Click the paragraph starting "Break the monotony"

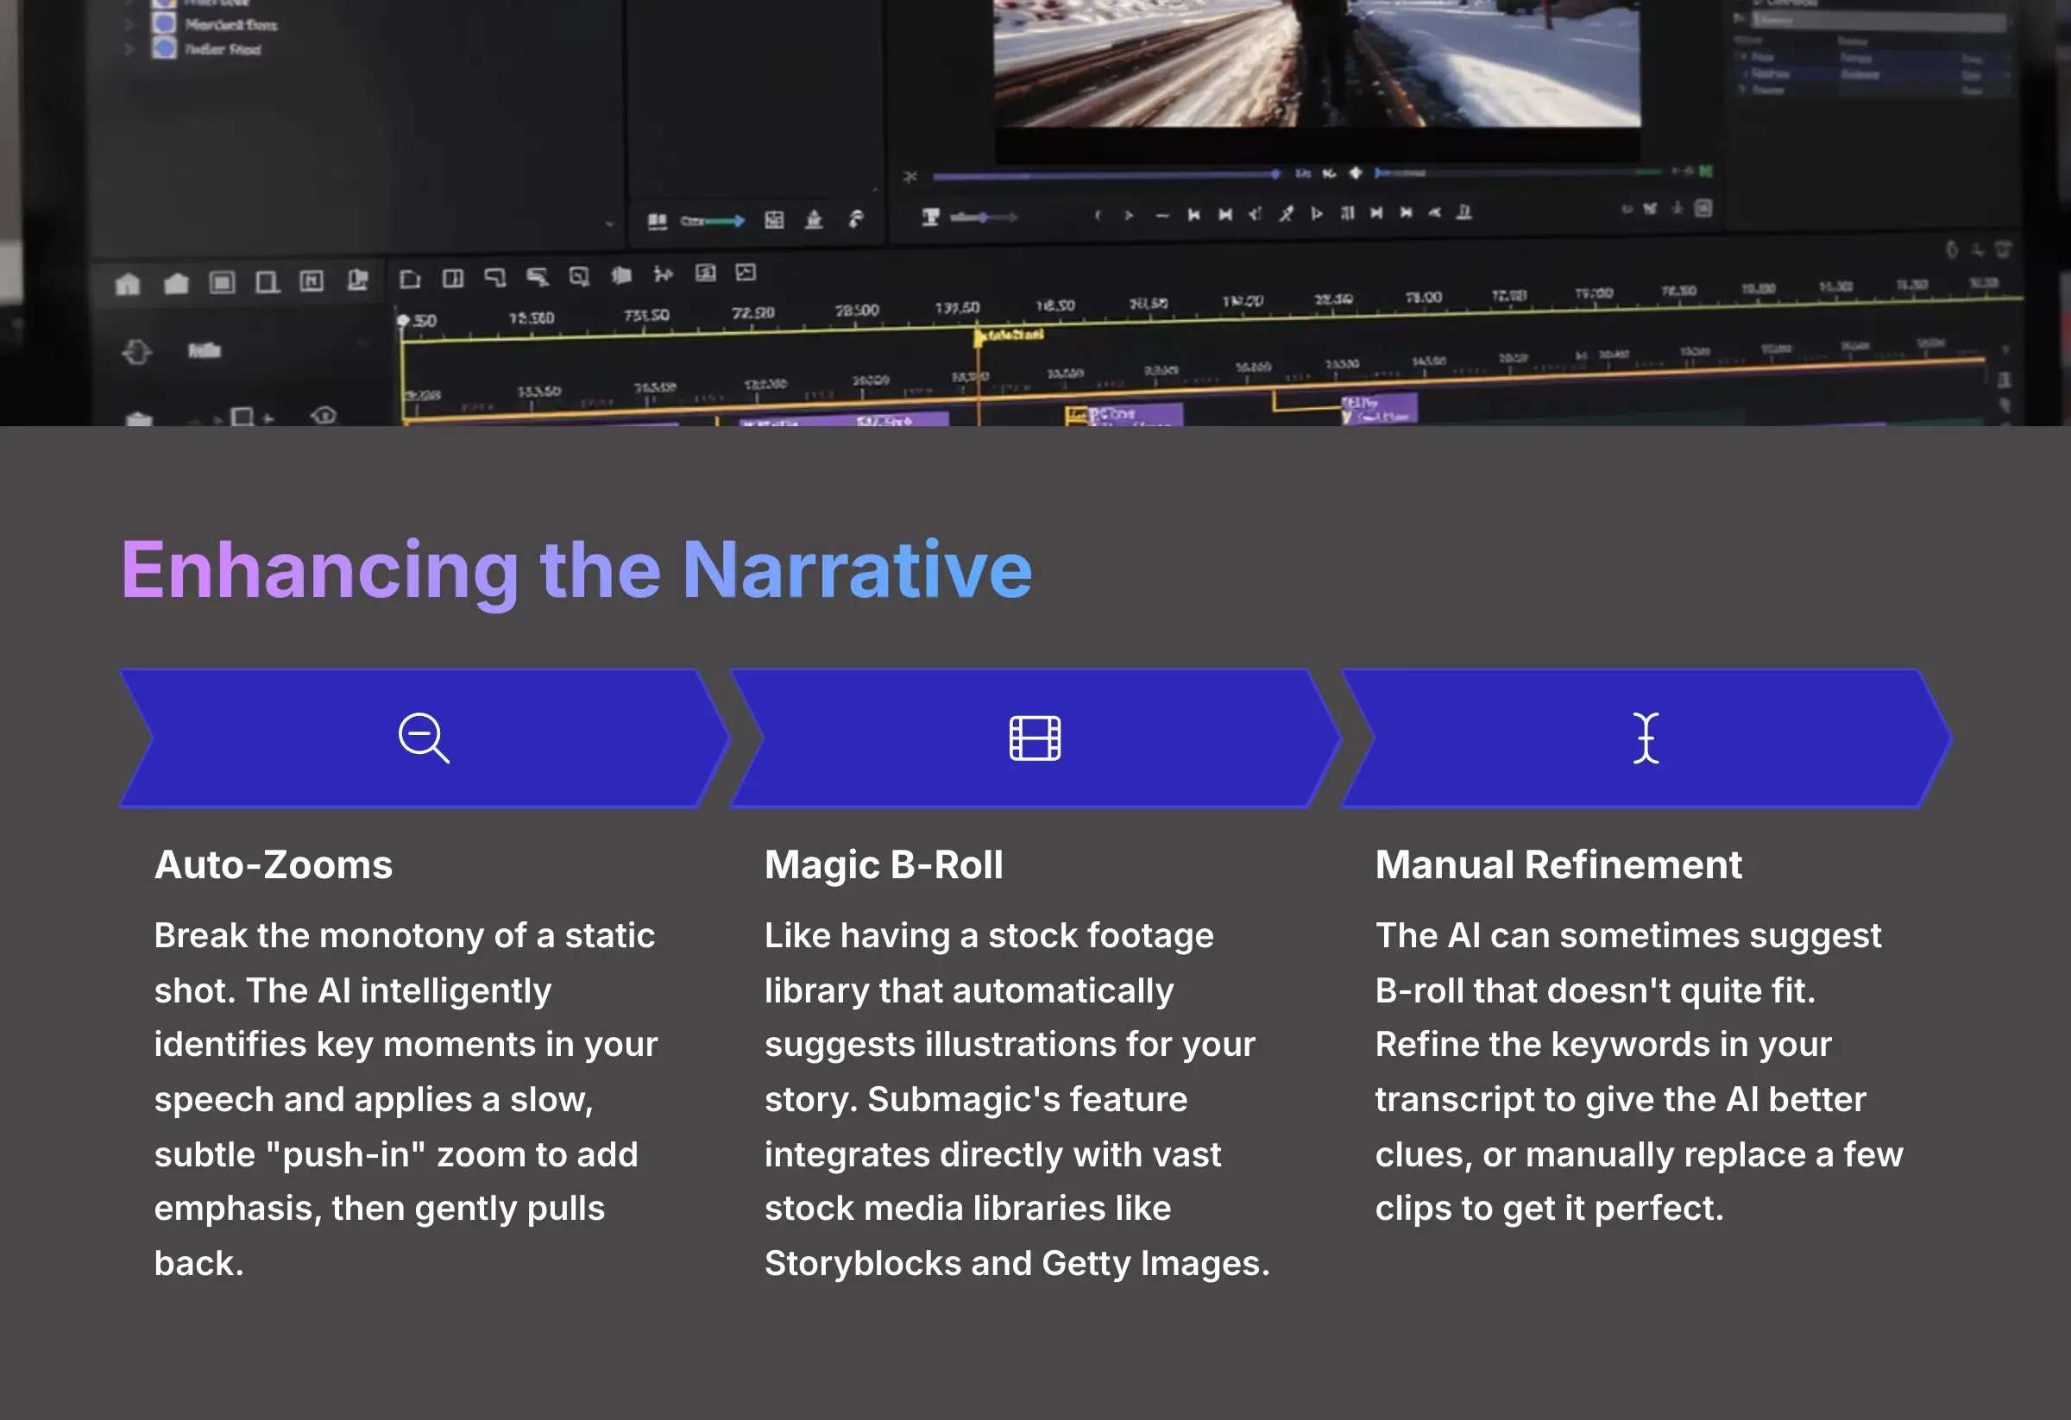tap(406, 1099)
